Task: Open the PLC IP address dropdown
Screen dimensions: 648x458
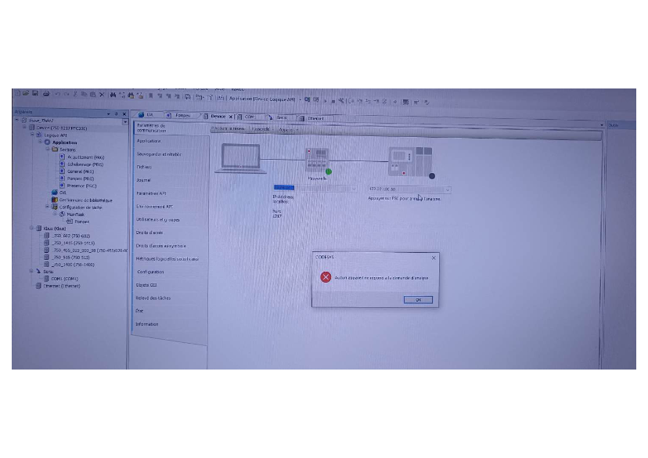Action: pyautogui.click(x=448, y=189)
